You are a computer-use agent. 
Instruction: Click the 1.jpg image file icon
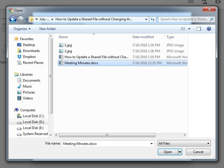coord(61,45)
